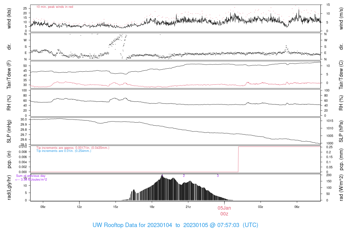Screen dimensions: 351x239
Task: Click the '1000' tick on the hPa axis
Action: click(330, 143)
